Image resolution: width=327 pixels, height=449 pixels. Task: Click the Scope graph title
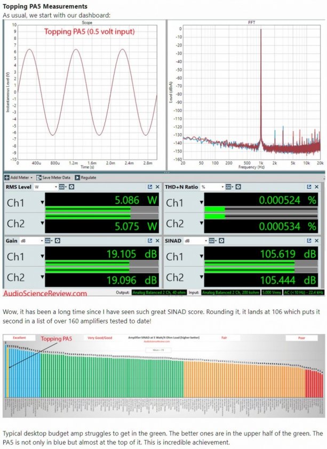(x=87, y=22)
